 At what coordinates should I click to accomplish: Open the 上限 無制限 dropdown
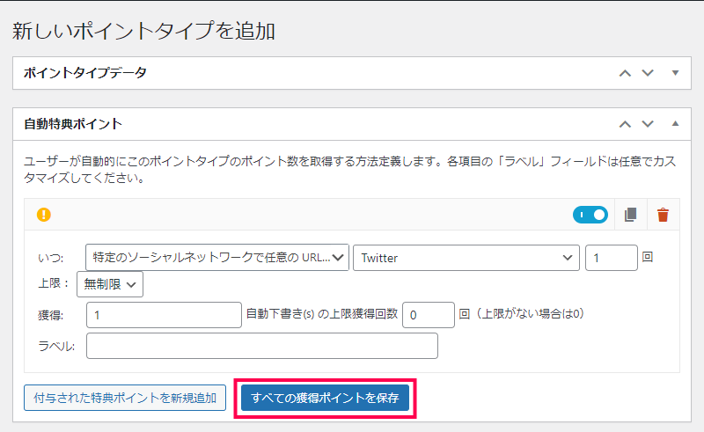coord(110,284)
